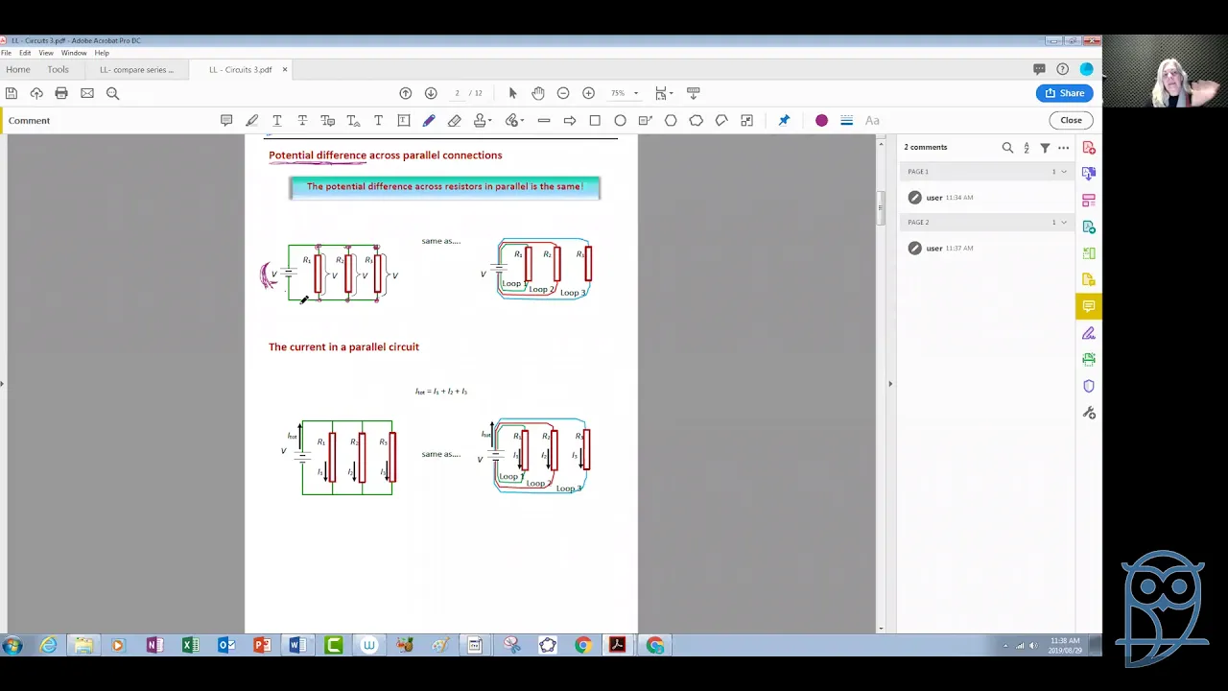Select the arrow drawing tool
Viewport: 1228px width, 691px height.
(x=570, y=120)
